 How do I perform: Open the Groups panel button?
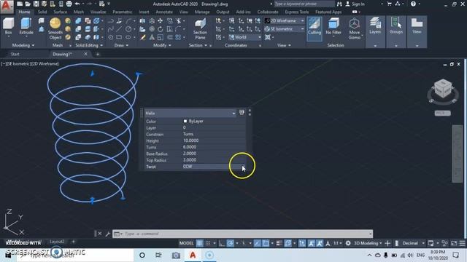tap(395, 26)
